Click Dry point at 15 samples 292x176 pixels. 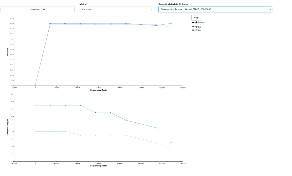[x=126, y=120]
